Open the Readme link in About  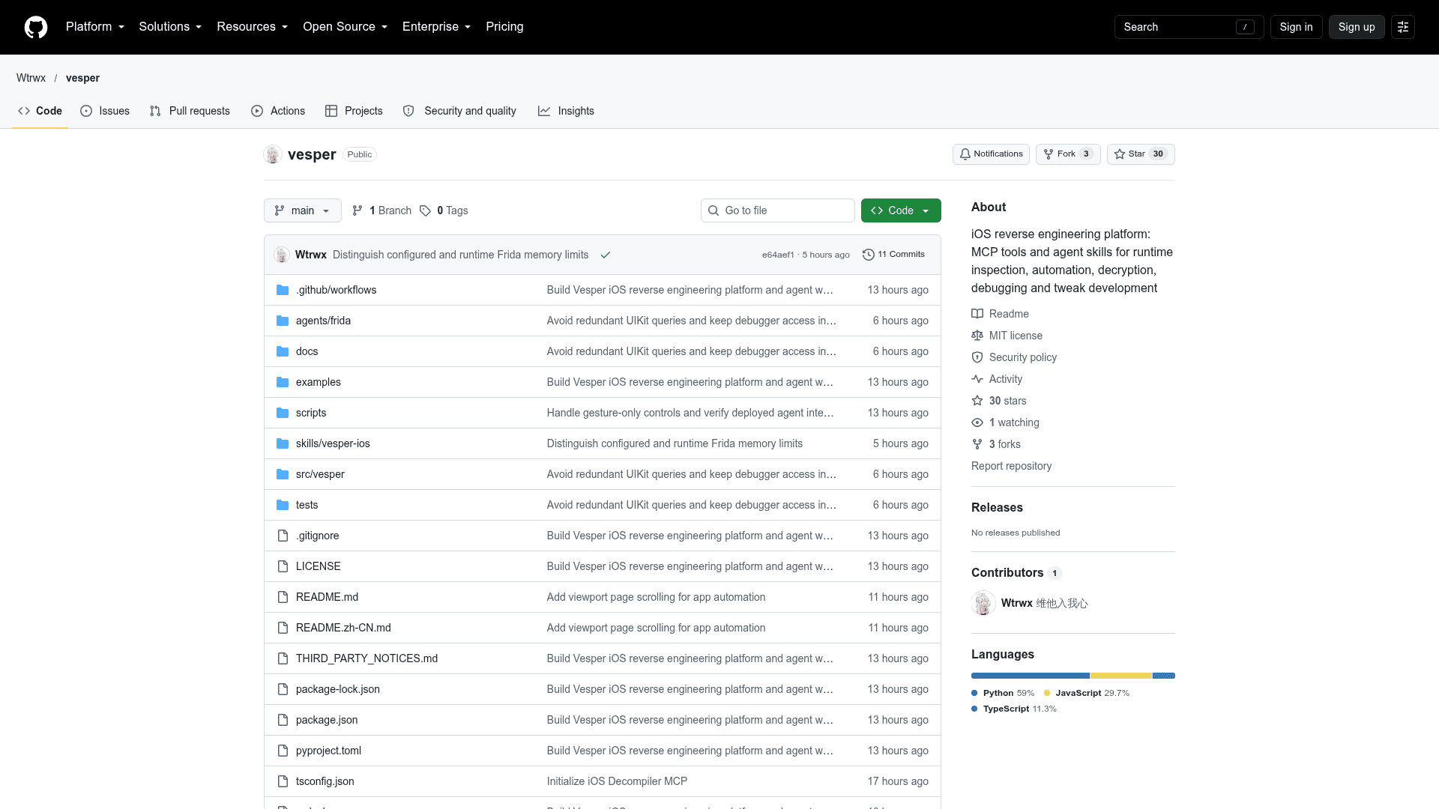point(1001,314)
